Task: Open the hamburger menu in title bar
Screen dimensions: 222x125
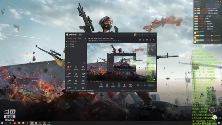Action: tap(147, 34)
